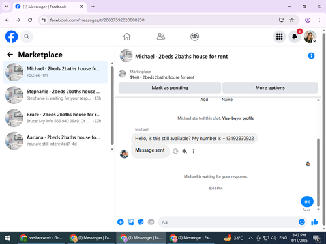Open Chrome profile icon
This screenshot has height=244, width=326.
click(x=308, y=20)
